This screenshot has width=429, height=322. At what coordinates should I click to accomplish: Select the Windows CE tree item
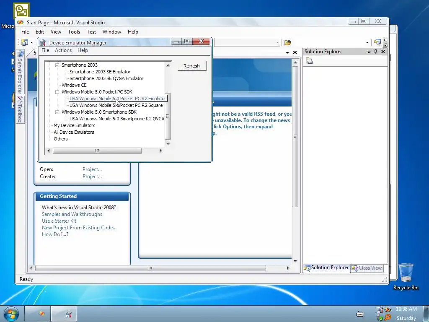coord(74,85)
